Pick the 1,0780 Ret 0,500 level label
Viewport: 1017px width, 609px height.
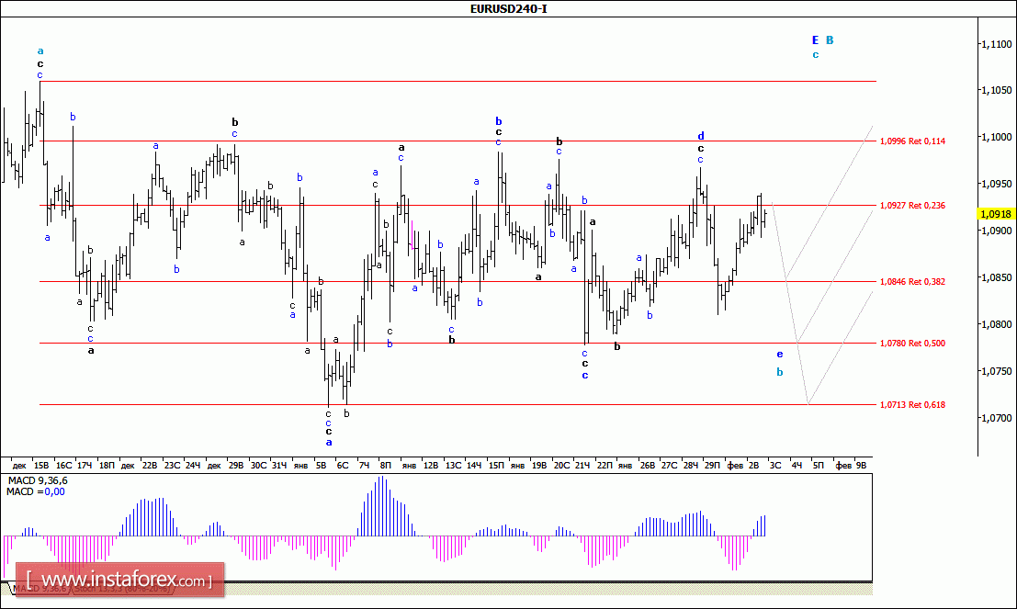click(x=911, y=344)
